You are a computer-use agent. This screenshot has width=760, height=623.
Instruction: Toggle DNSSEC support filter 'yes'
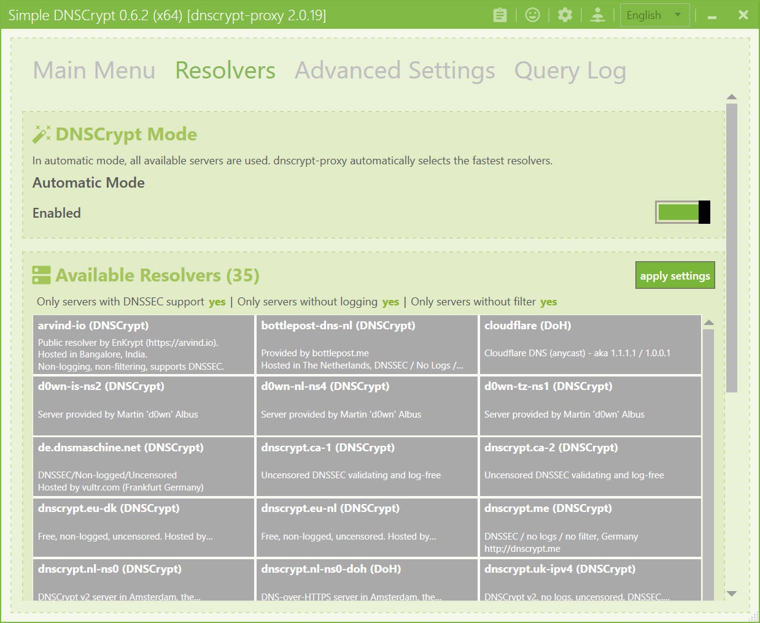click(217, 302)
